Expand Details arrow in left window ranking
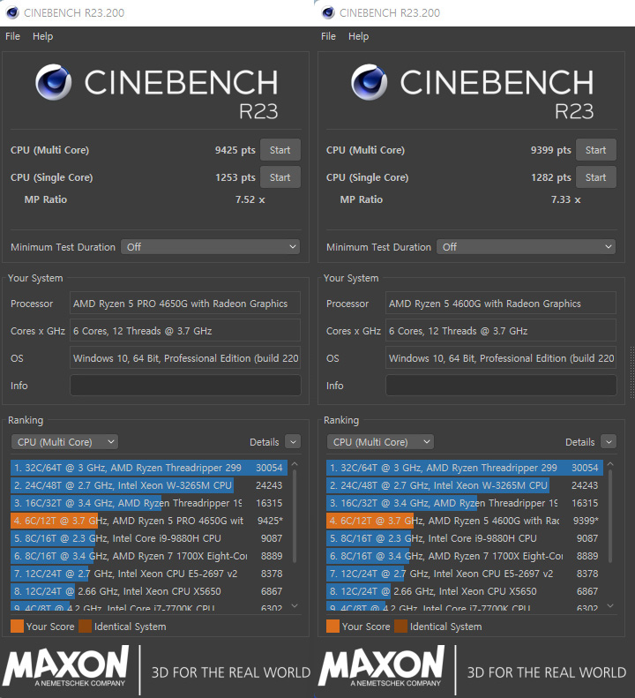Screen dimensions: 635x698 point(293,442)
